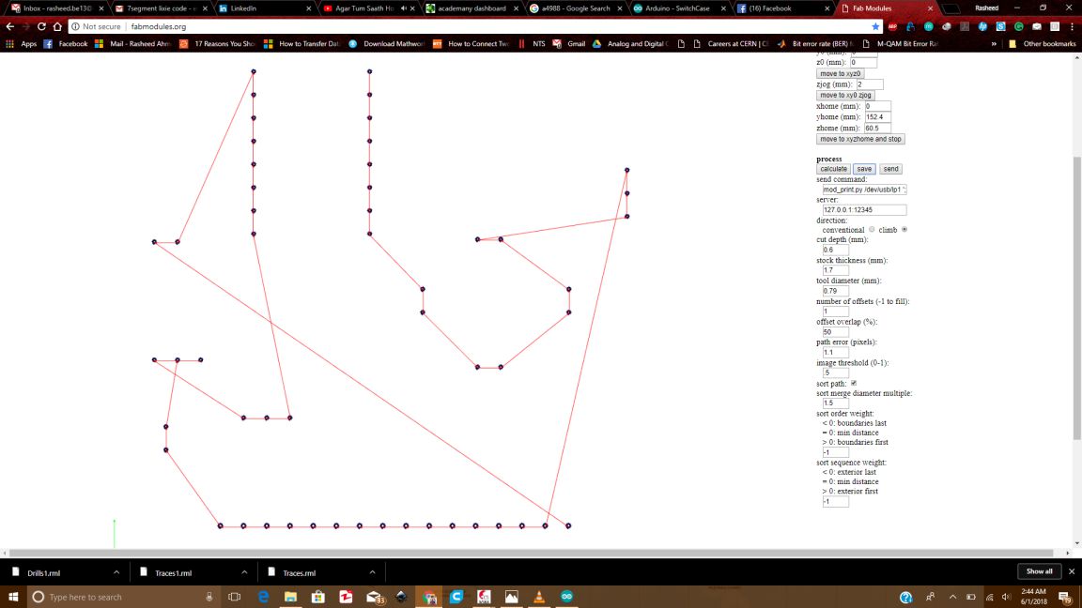Click Show all downloads button
Viewport: 1082px width, 608px height.
pos(1039,571)
